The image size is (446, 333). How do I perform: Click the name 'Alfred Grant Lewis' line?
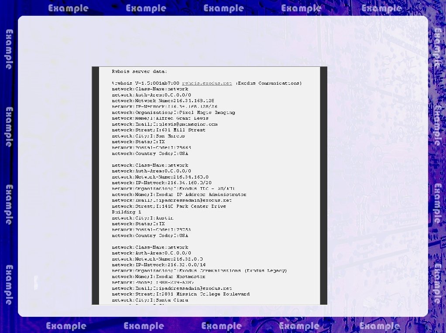pyautogui.click(x=160, y=118)
